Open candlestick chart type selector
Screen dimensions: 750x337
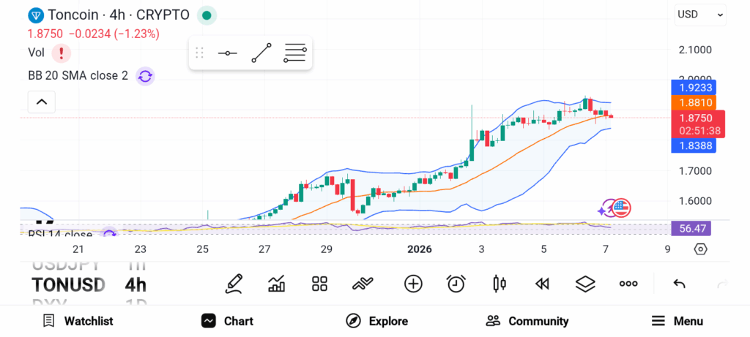(500, 284)
